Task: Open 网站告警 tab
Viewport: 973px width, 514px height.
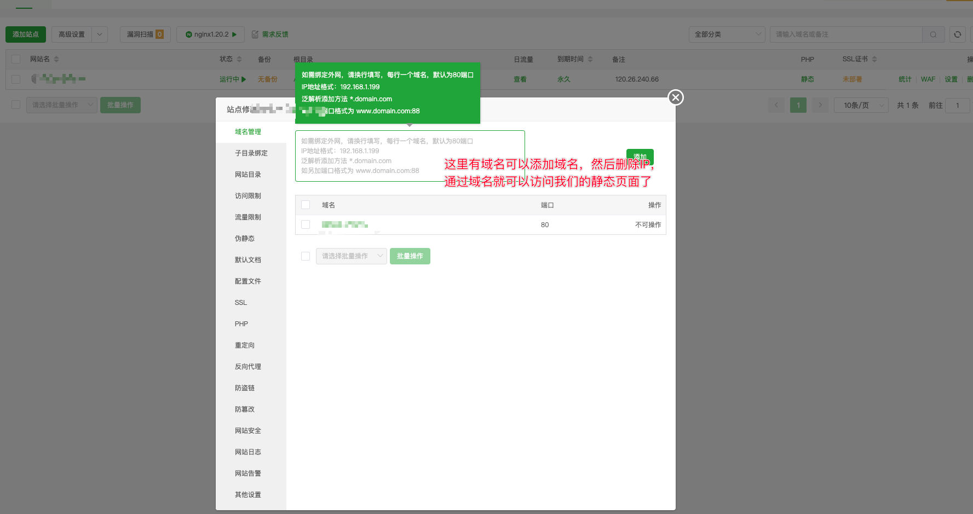Action: click(x=251, y=473)
